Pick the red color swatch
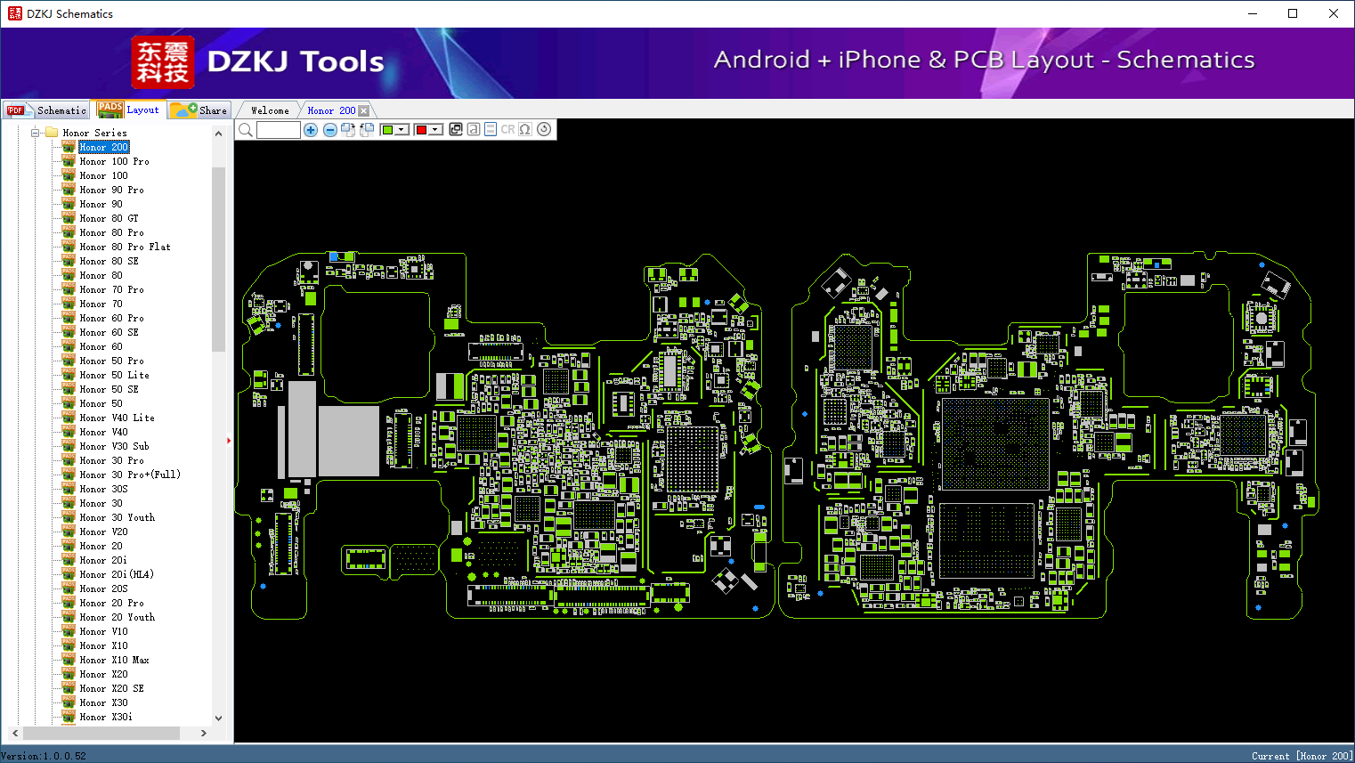Screen dimensions: 1355x763 click(x=421, y=130)
